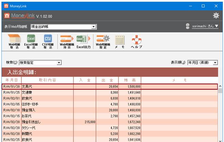Select row はがき・切手
This screenshot has height=142, width=224.
110,104
